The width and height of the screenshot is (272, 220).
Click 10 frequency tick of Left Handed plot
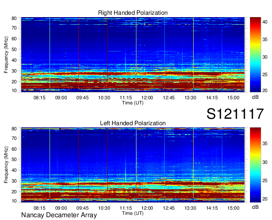14,201
